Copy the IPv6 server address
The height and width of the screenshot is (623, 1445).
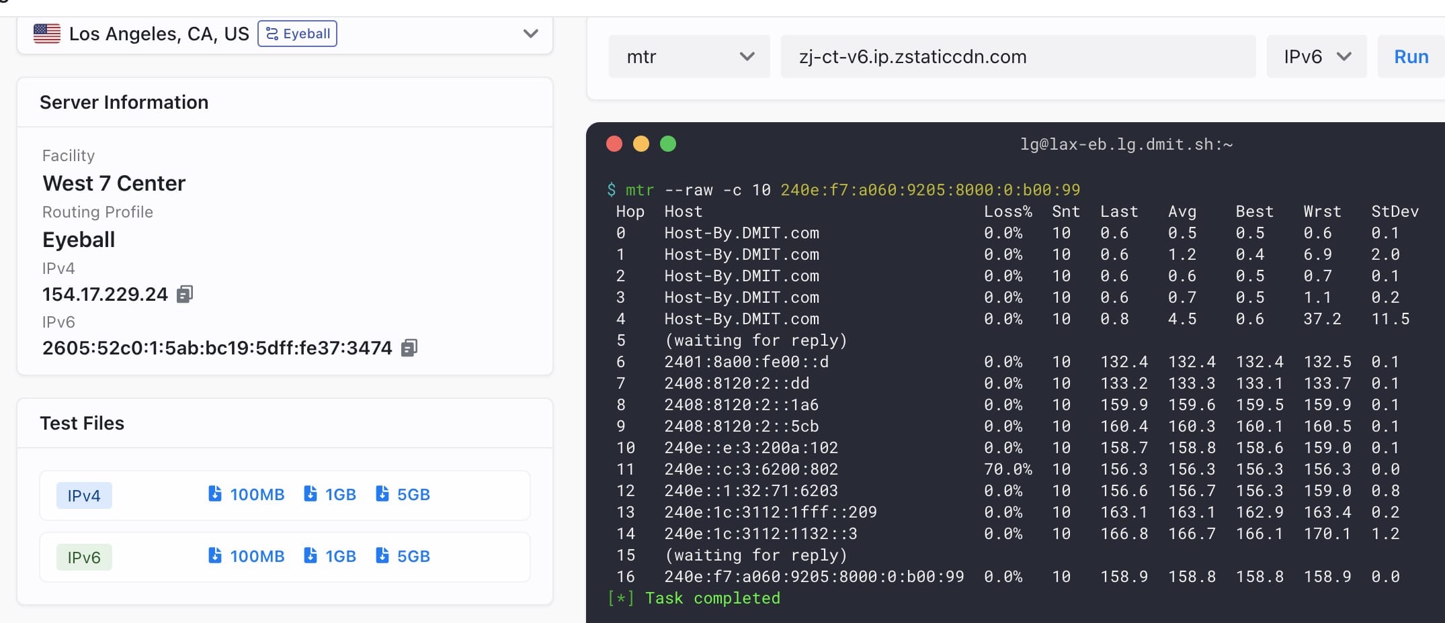(x=409, y=348)
